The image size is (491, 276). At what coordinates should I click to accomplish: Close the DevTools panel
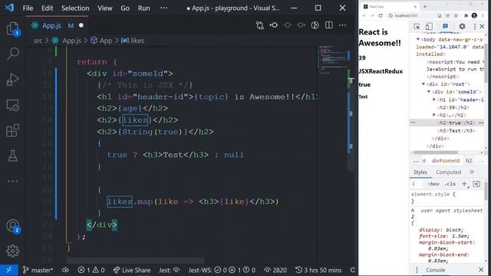[482, 26]
